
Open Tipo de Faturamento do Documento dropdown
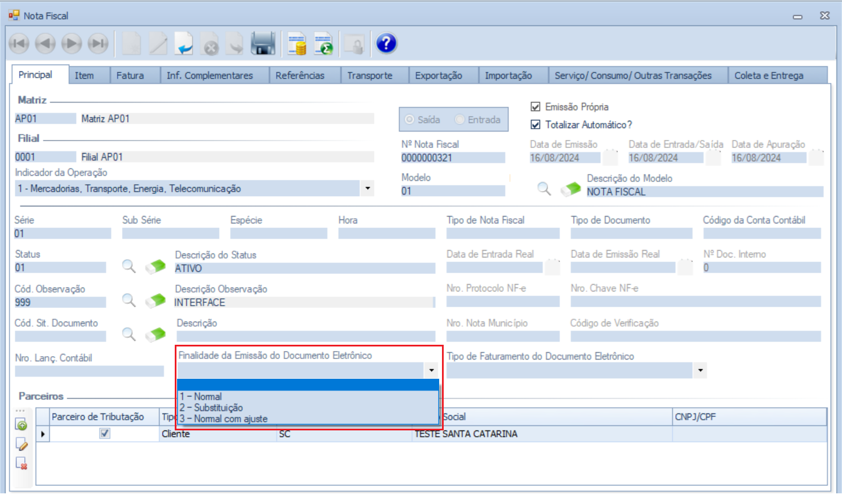(701, 371)
